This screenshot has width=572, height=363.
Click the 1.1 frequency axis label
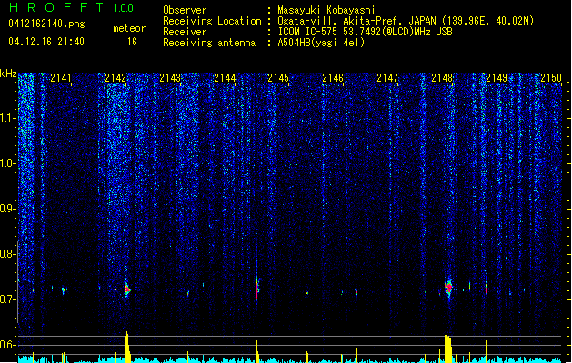tap(8, 118)
